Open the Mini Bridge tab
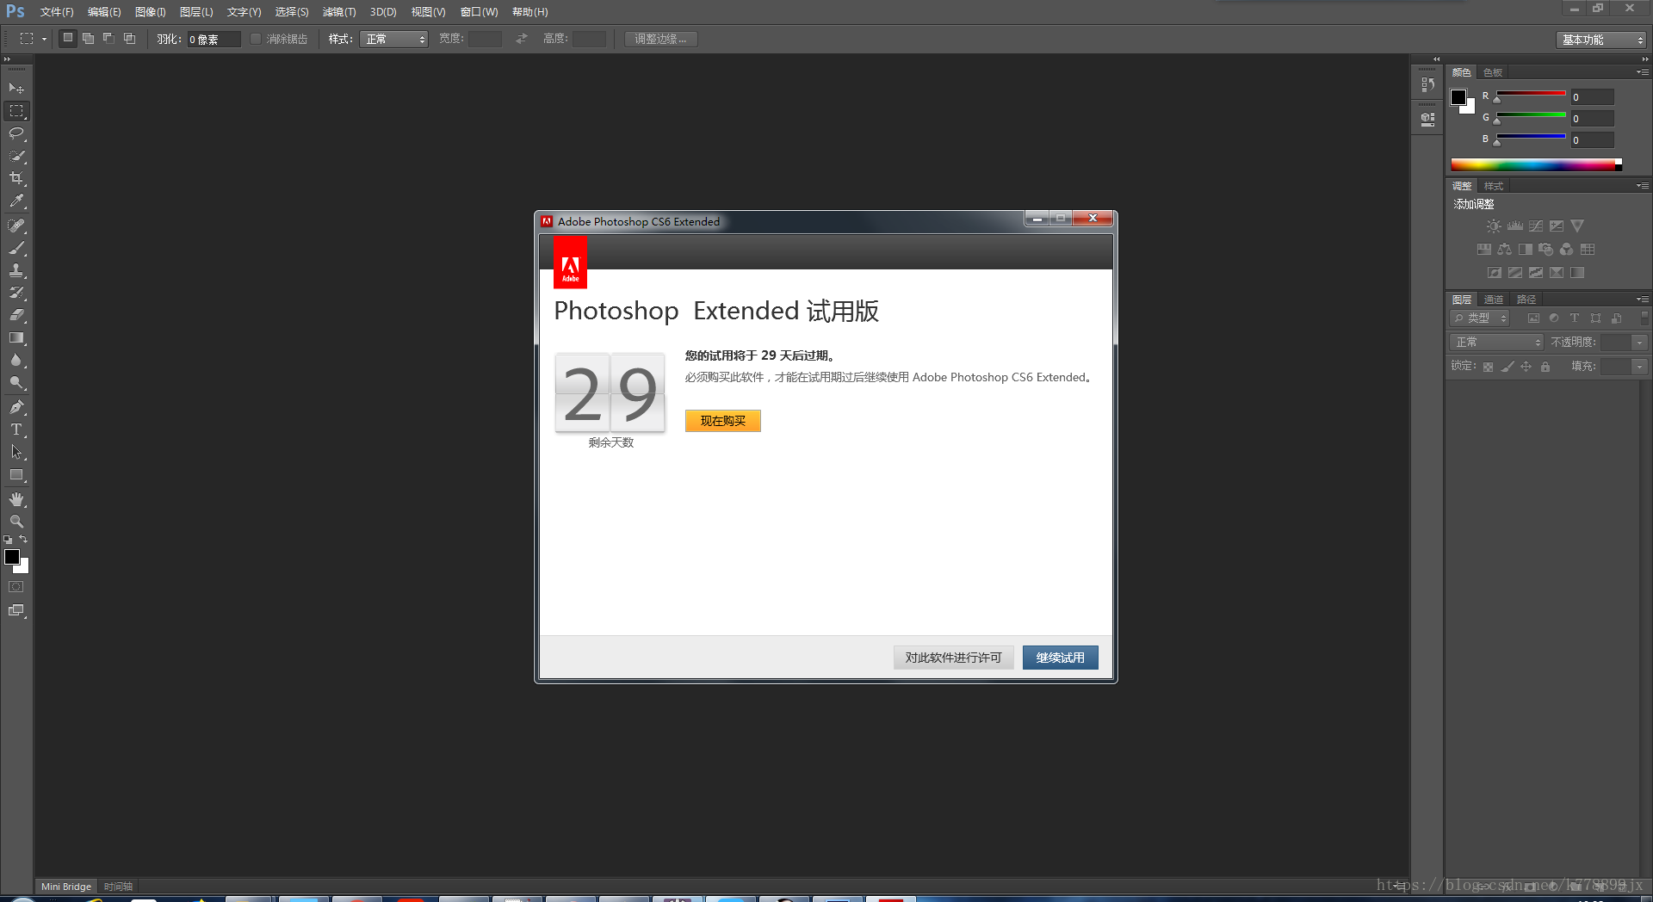The height and width of the screenshot is (902, 1653). coord(66,887)
